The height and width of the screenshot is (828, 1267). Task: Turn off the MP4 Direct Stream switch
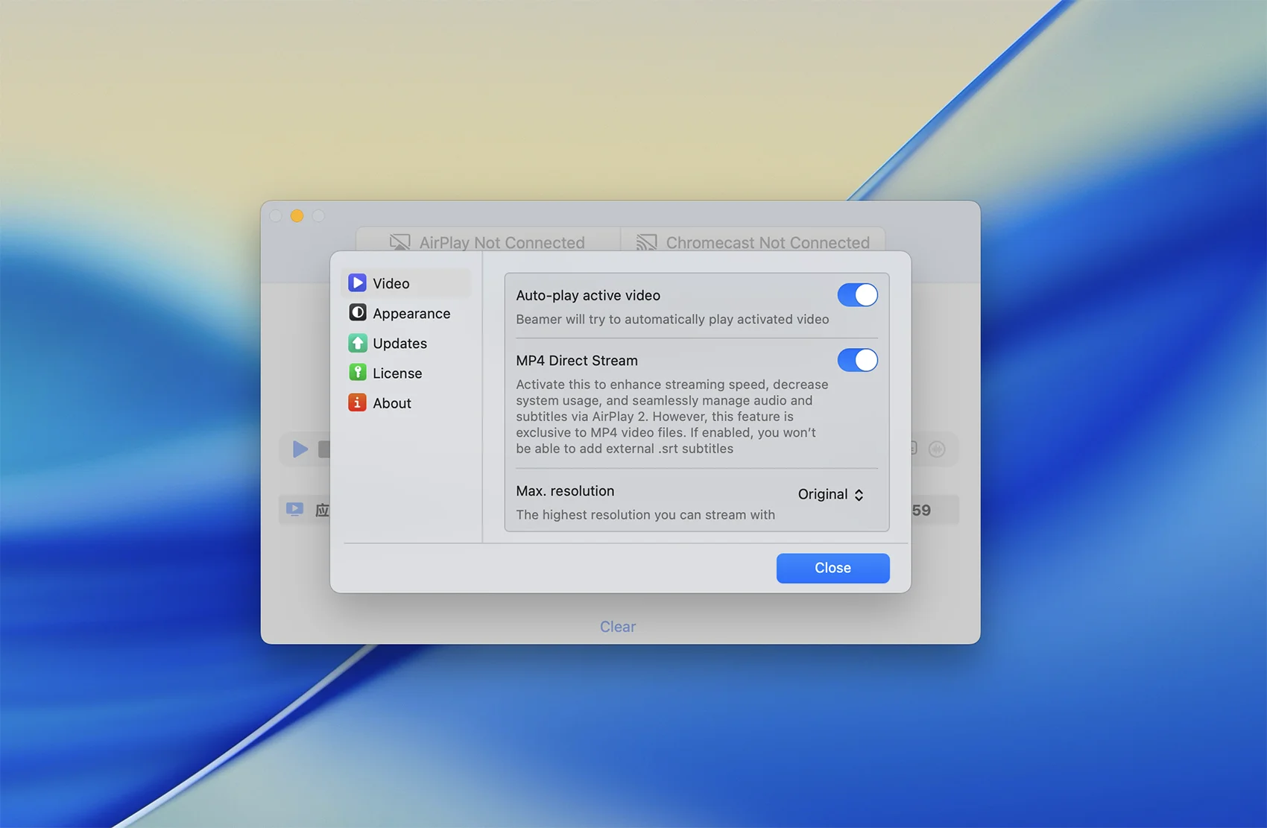(x=857, y=361)
